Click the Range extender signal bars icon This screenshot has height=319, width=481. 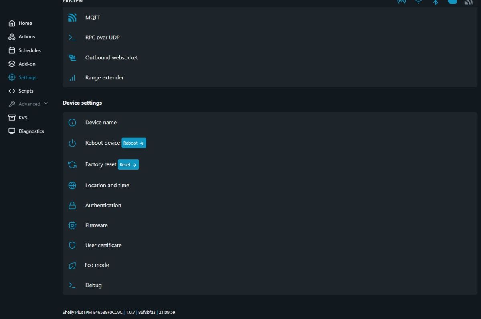pyautogui.click(x=72, y=78)
